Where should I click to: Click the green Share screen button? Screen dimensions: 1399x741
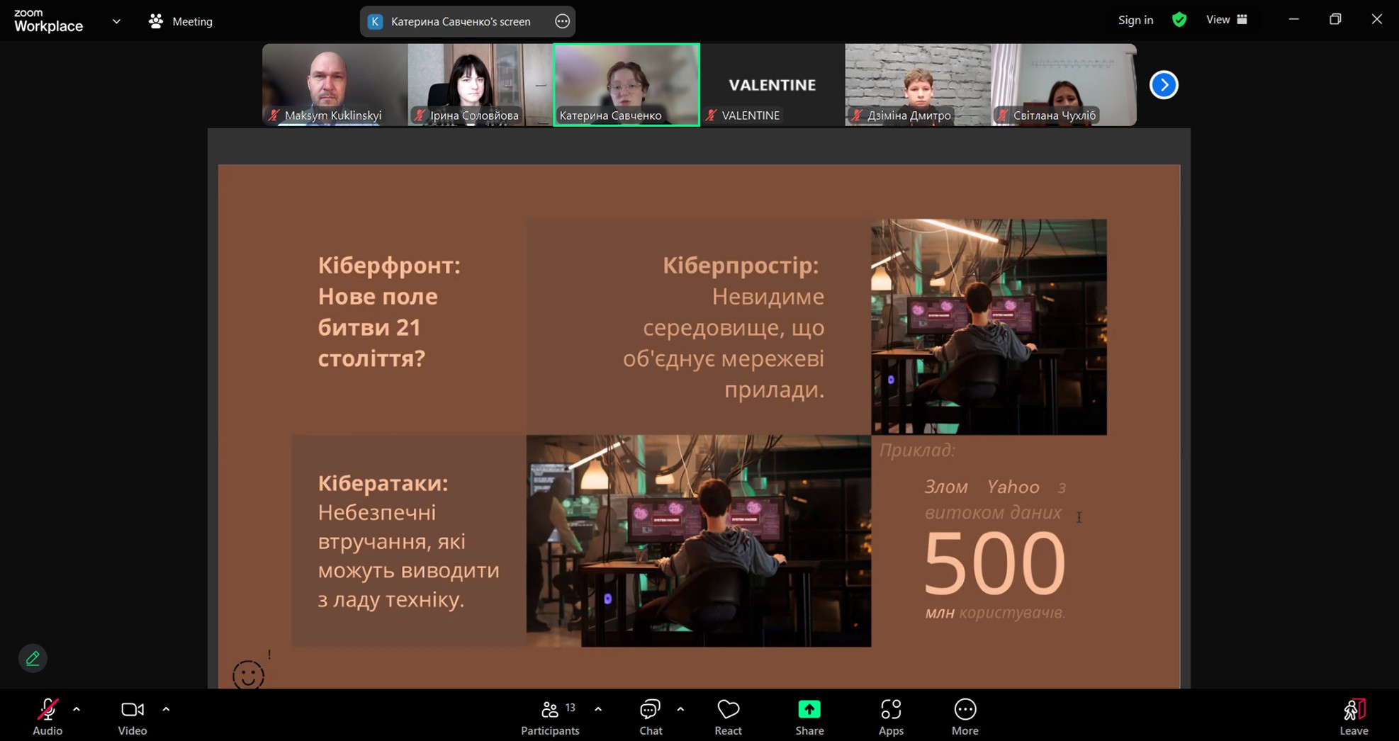809,717
